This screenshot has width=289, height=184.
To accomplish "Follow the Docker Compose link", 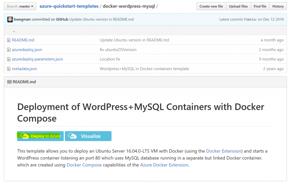I will coord(84,165).
